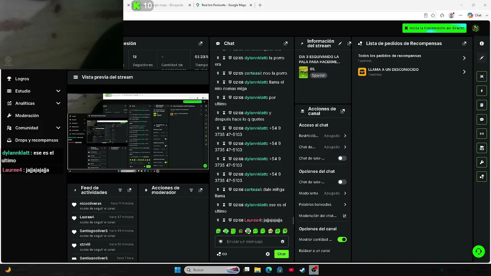The height and width of the screenshot is (276, 491).
Task: Pop out the Feed de actividades panel
Action: point(129,190)
